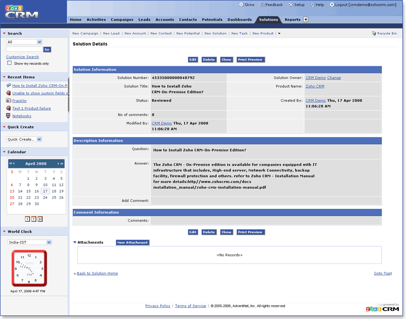Screen dimensions: 406x319
Task: Switch to the Potentials tab
Action: 212,20
